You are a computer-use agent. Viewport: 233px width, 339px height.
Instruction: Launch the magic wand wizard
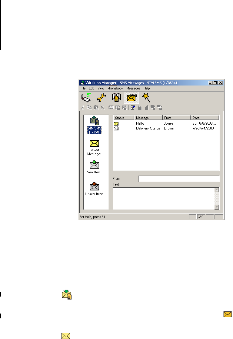pyautogui.click(x=146, y=98)
